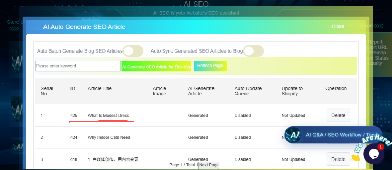The image size is (392, 170).
Task: Click inside the keyword input field
Action: tap(78, 66)
